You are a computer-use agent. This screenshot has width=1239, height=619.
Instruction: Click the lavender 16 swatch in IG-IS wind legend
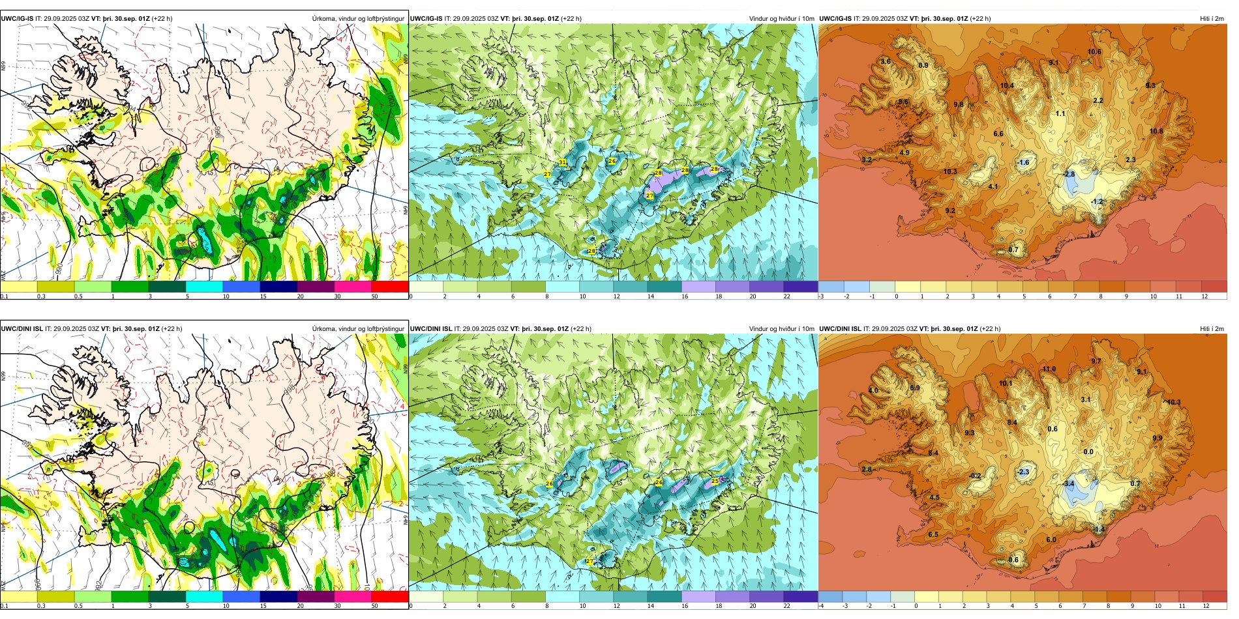pyautogui.click(x=698, y=286)
